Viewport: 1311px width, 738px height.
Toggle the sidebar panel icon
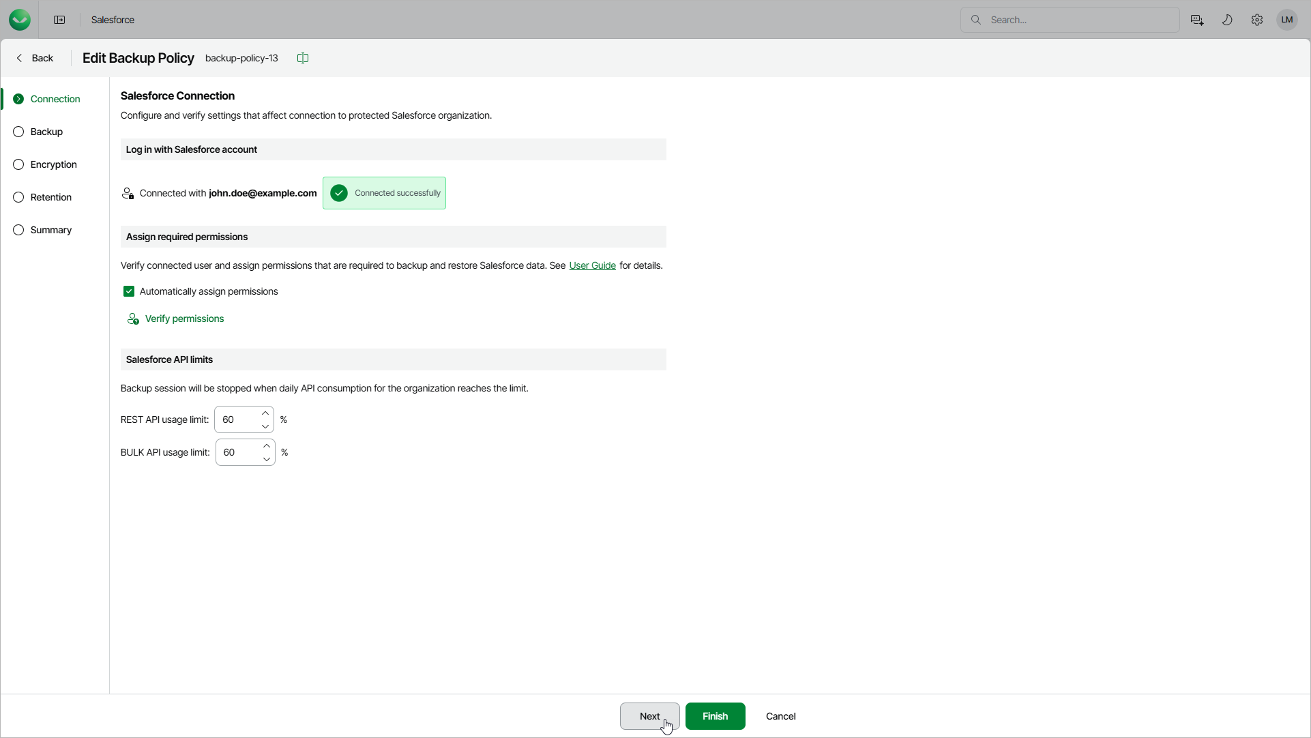pyautogui.click(x=59, y=20)
